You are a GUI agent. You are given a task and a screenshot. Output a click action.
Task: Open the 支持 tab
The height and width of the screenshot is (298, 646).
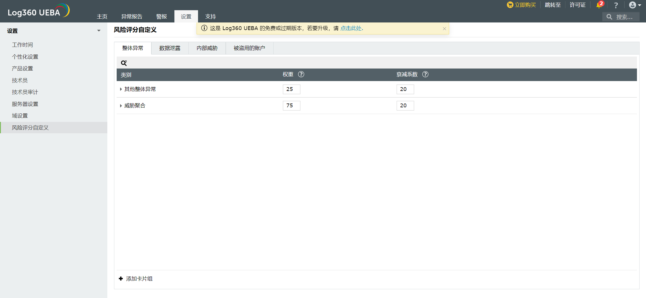(211, 17)
